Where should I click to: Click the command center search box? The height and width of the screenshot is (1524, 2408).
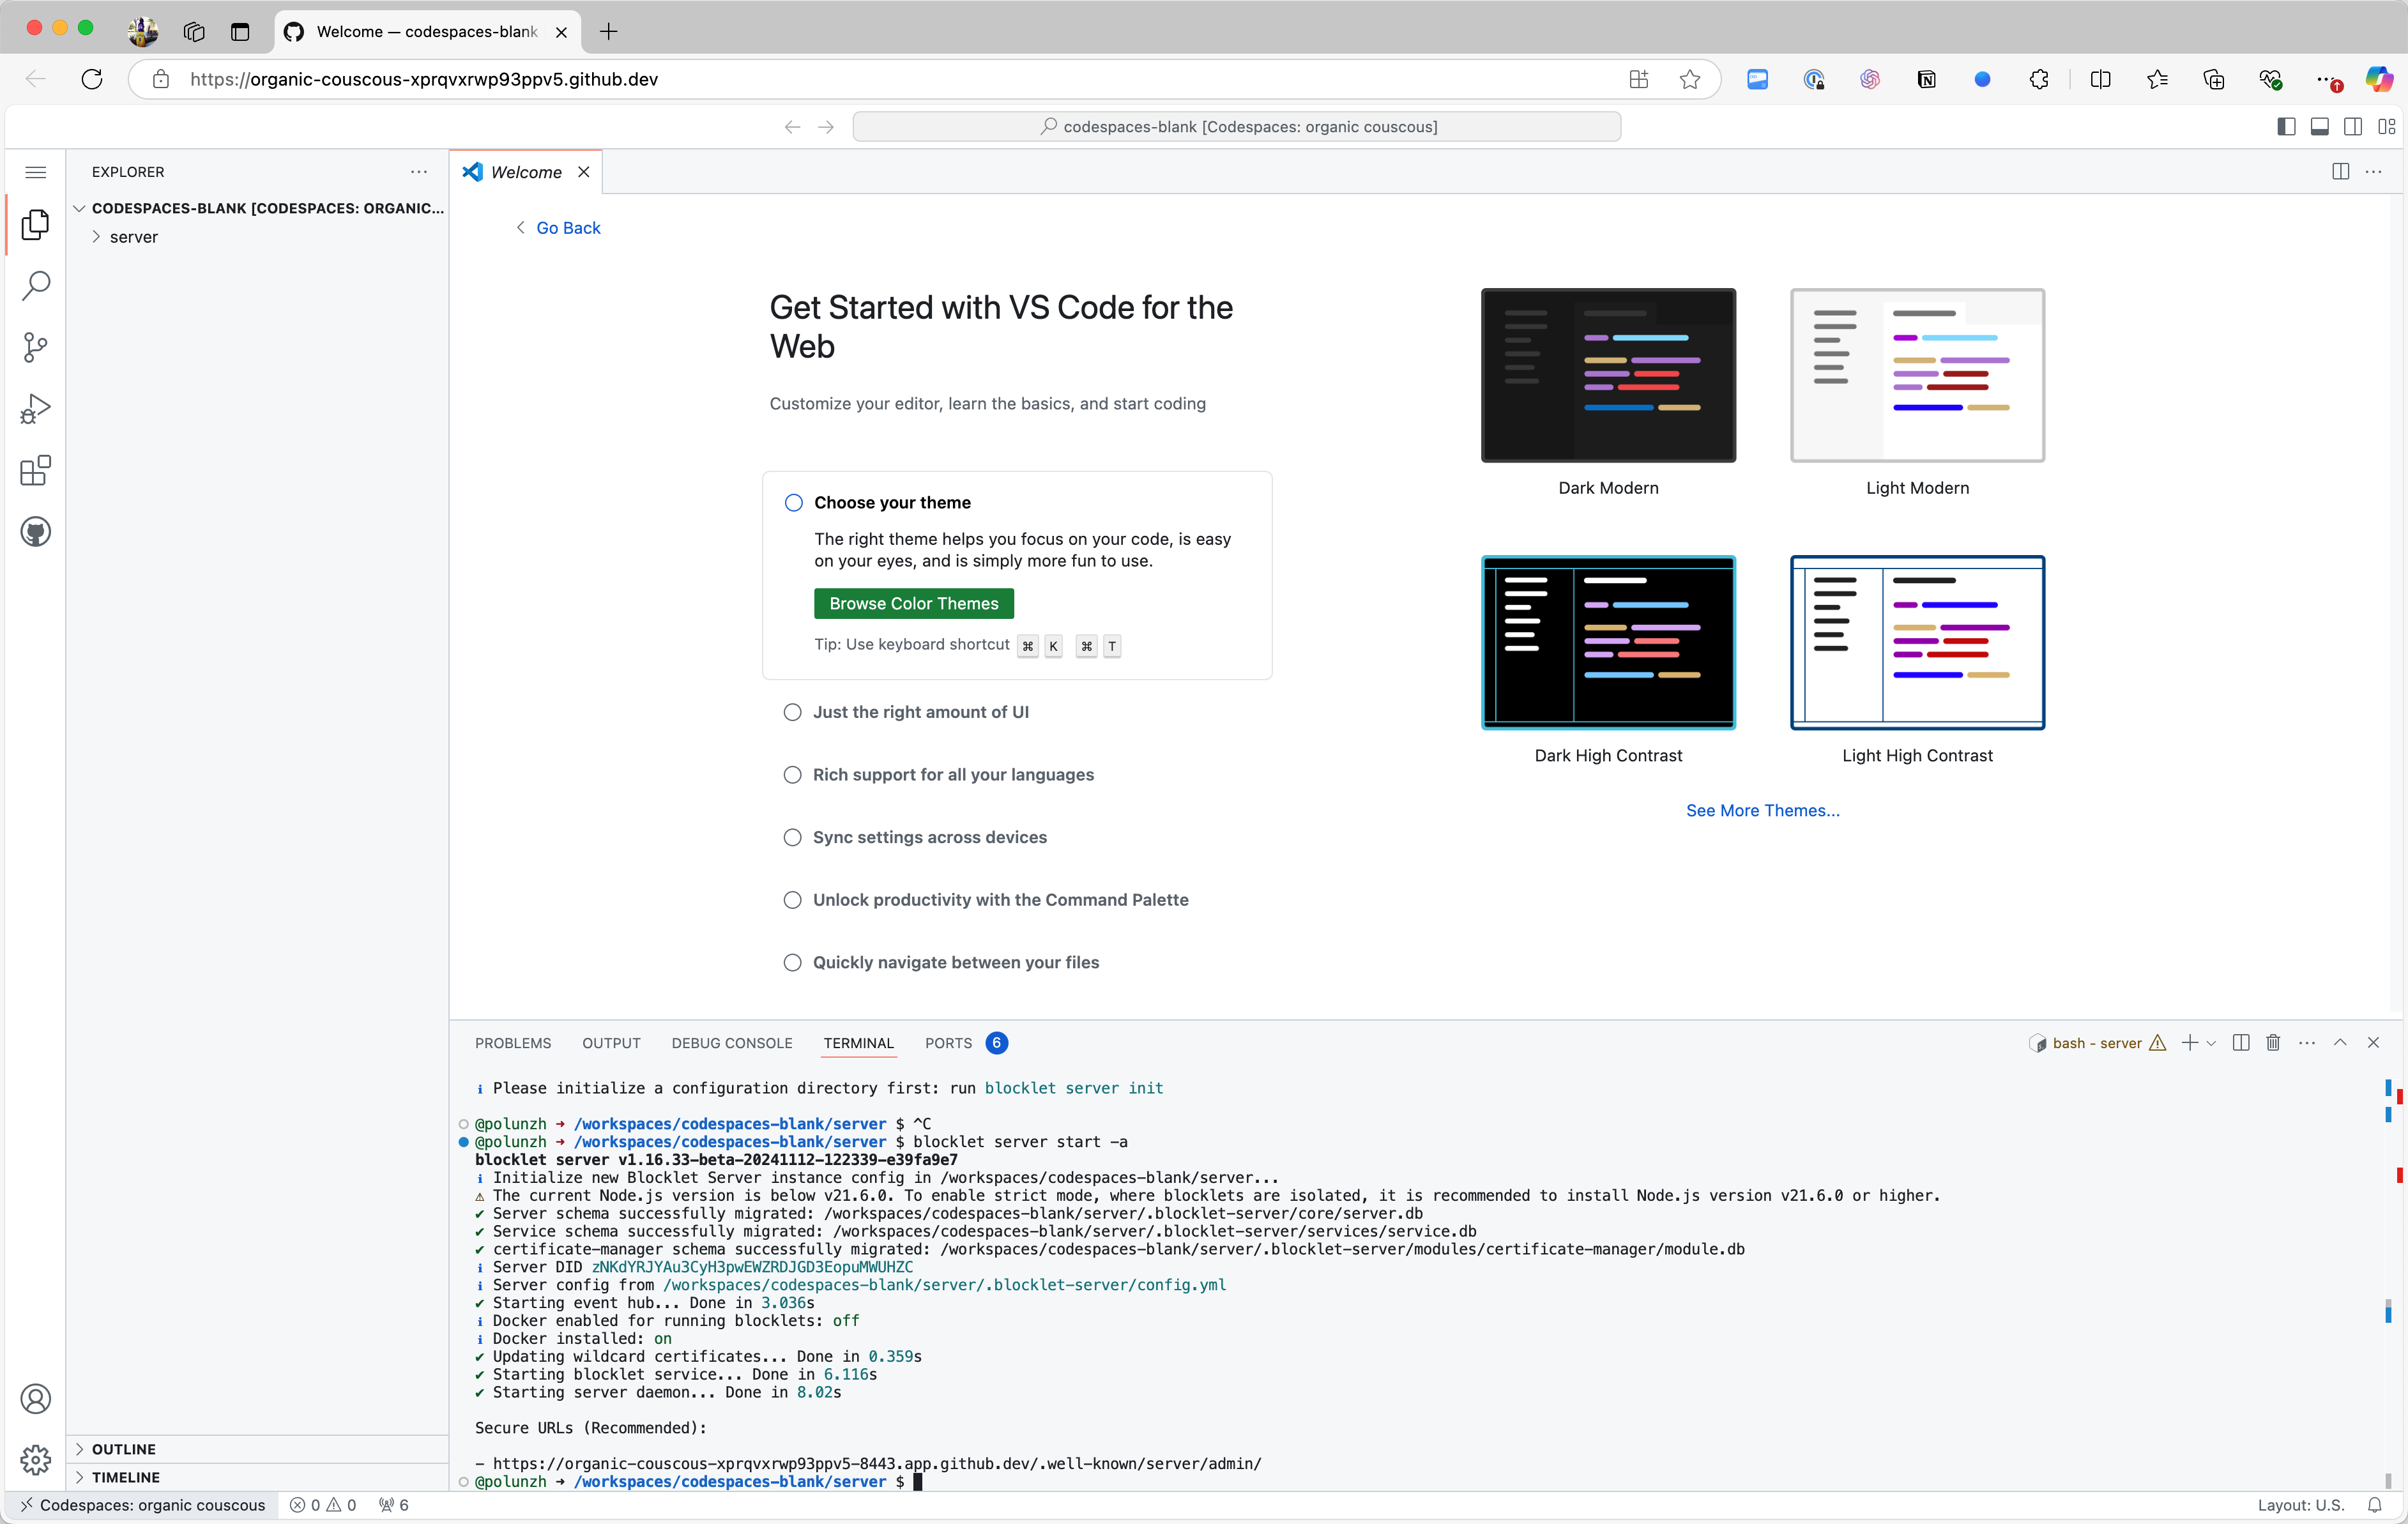(x=1236, y=127)
